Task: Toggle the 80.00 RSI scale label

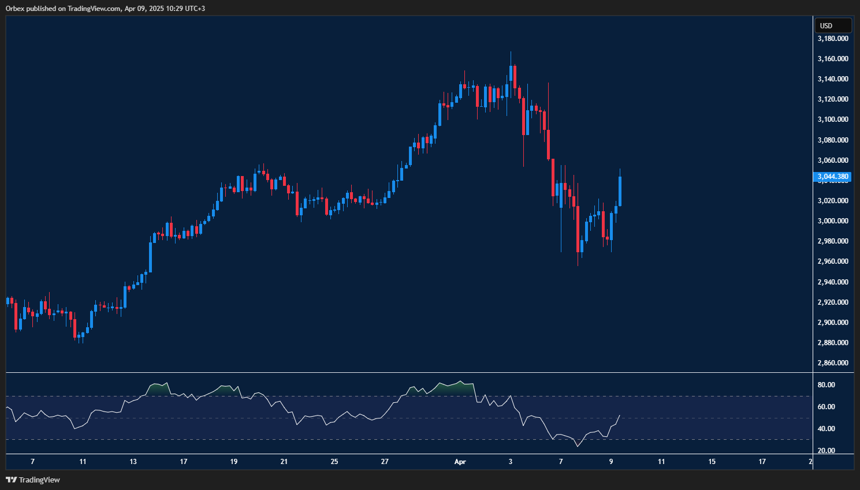Action: pyautogui.click(x=826, y=384)
